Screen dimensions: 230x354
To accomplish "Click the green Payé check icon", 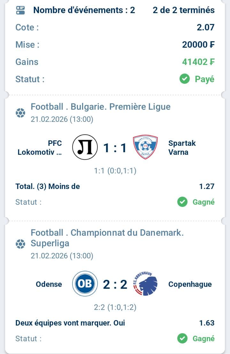I will click(x=185, y=79).
